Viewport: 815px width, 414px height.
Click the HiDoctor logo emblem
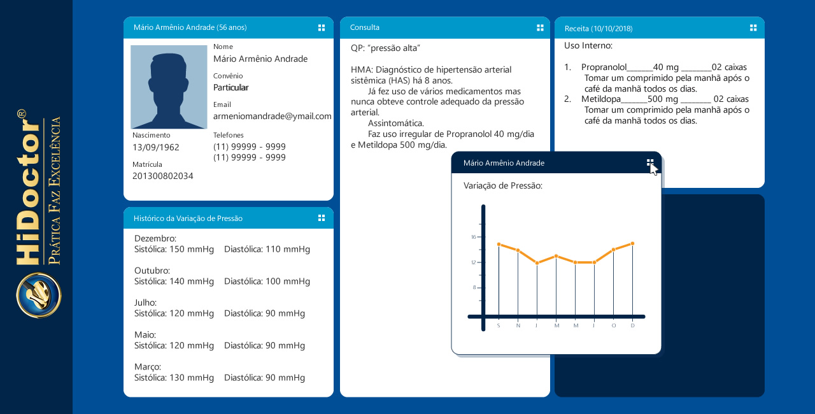[x=39, y=295]
